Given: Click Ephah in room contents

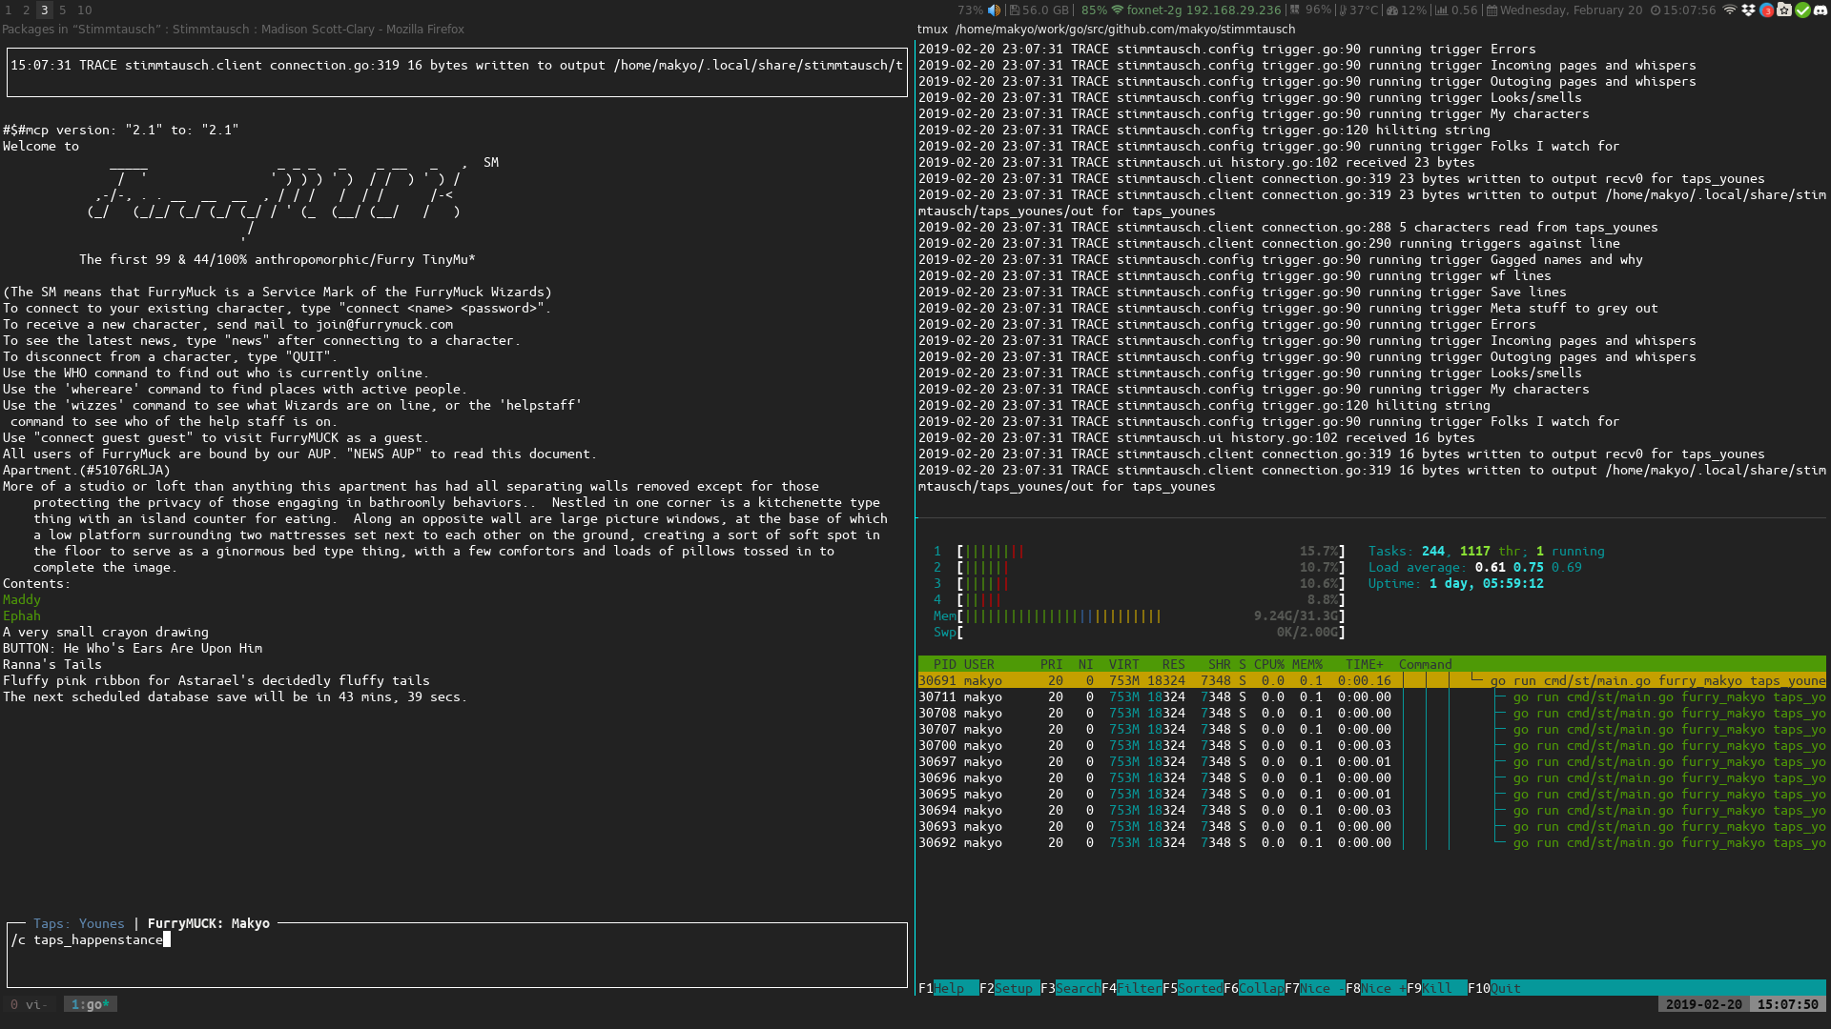Looking at the screenshot, I should tap(21, 616).
